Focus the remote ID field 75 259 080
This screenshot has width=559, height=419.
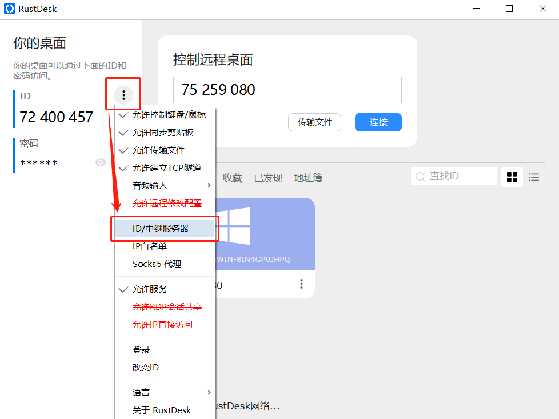click(x=288, y=90)
